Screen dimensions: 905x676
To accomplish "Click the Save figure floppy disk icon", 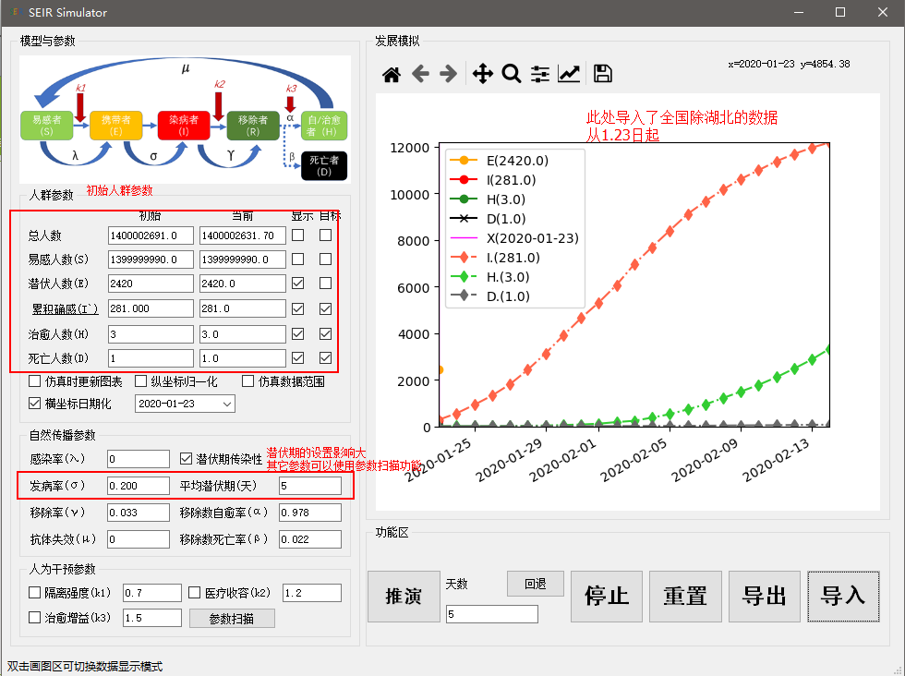I will pos(603,74).
